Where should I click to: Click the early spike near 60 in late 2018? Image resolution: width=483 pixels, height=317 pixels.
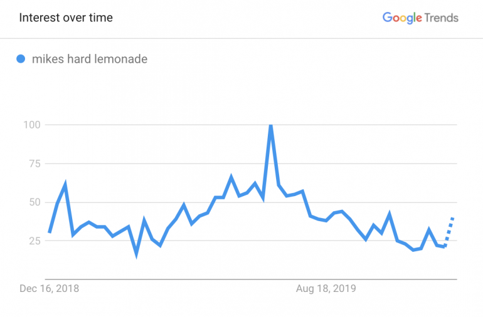coord(65,185)
